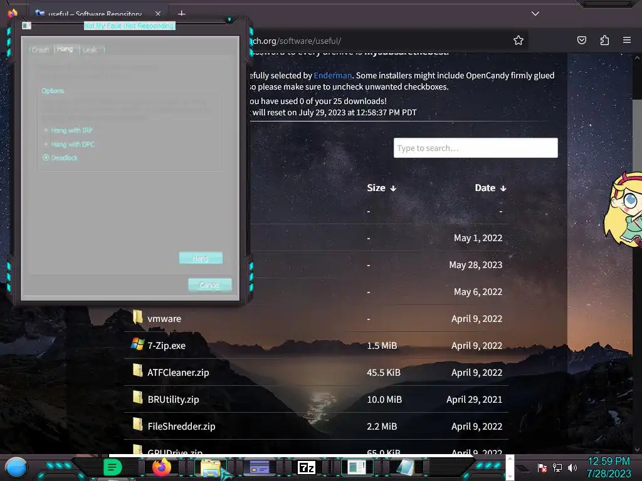Switch to Firefox on the taskbar
This screenshot has height=481, width=642.
[x=162, y=467]
